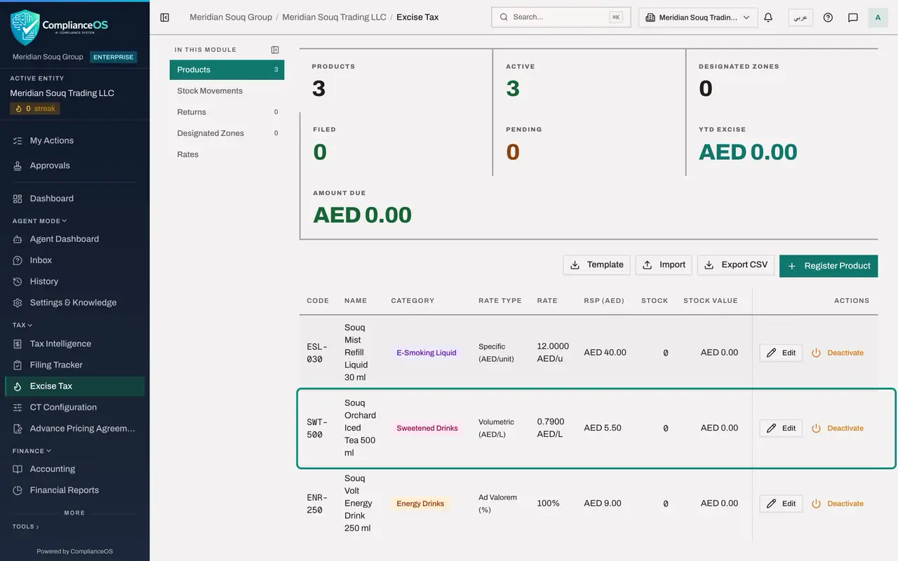Click the Settings & Knowledge gear icon
This screenshot has width=898, height=561.
click(x=18, y=303)
